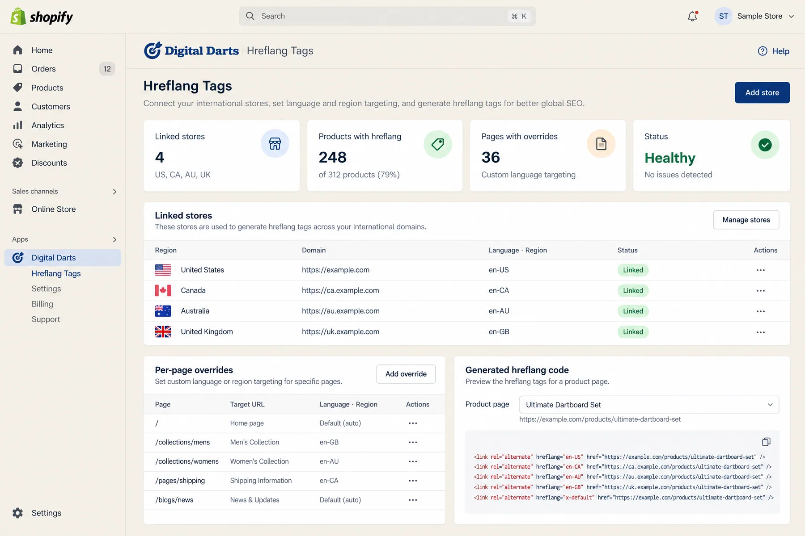Click the Online Store storefront icon
Viewport: 805px width, 536px height.
(18, 209)
